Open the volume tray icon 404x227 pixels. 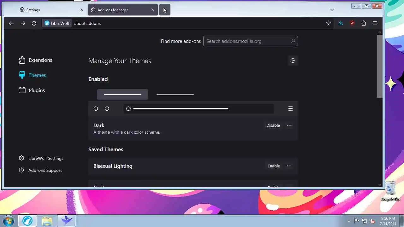pyautogui.click(x=372, y=221)
